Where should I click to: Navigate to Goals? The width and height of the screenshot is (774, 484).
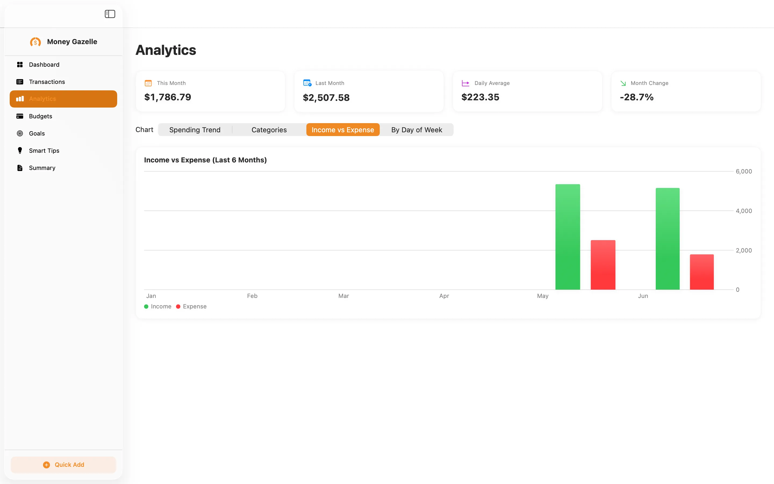[x=63, y=133]
